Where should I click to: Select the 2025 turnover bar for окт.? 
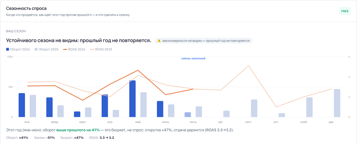pos(282,115)
